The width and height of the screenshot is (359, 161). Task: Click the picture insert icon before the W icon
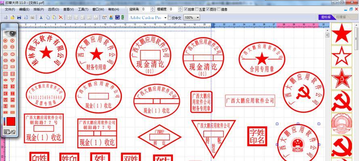click(111, 17)
